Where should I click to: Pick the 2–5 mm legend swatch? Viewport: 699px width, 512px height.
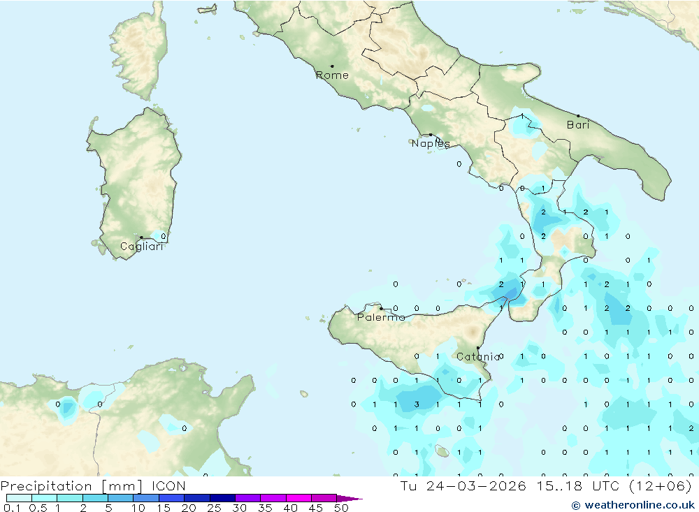[95, 498]
